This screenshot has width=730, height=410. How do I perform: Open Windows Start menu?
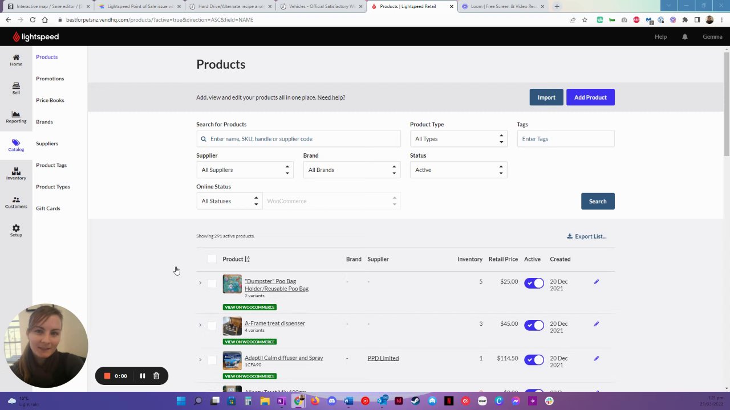(181, 401)
